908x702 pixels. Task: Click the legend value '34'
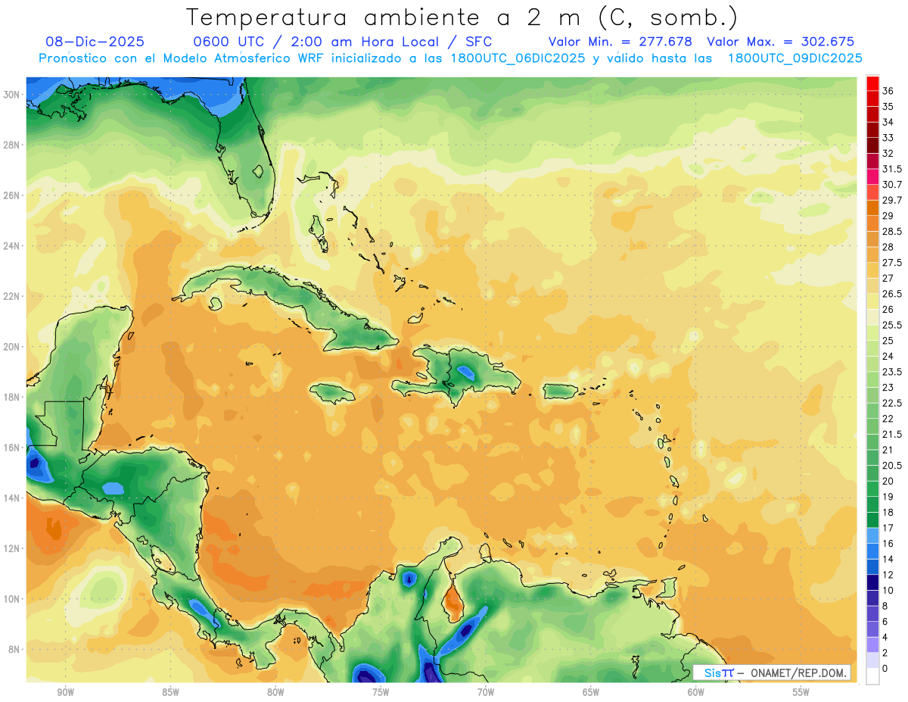click(888, 122)
